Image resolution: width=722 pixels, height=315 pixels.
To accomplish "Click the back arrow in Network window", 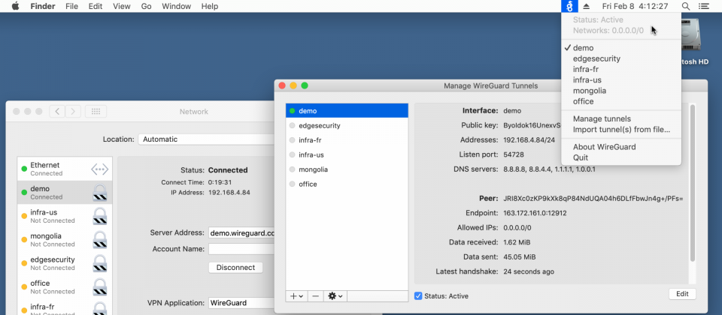I will click(x=57, y=111).
